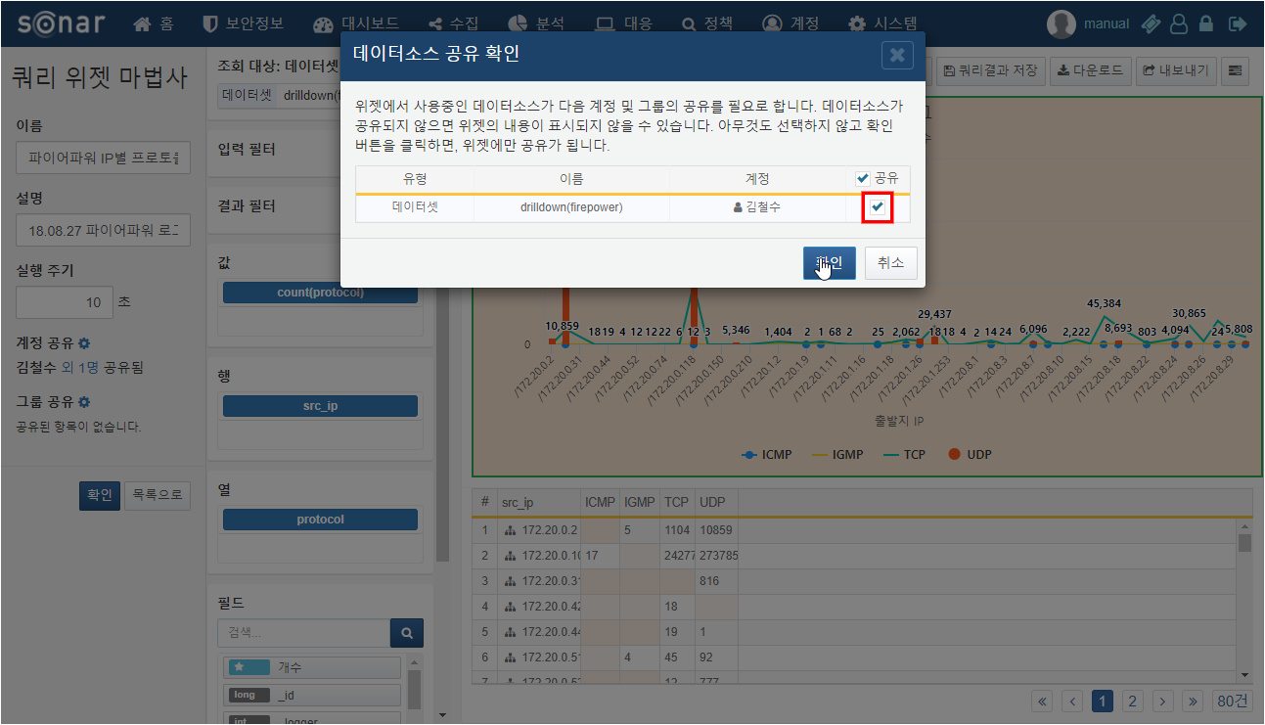Select the protocol column chip

[x=320, y=520]
